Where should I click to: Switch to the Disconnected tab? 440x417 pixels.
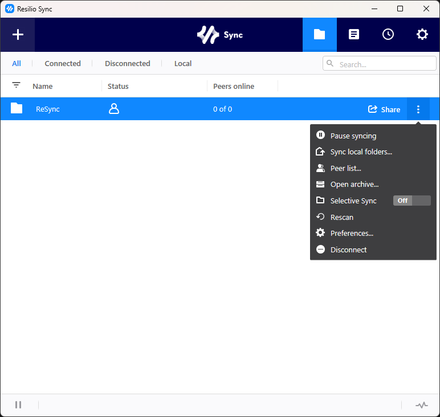[128, 63]
